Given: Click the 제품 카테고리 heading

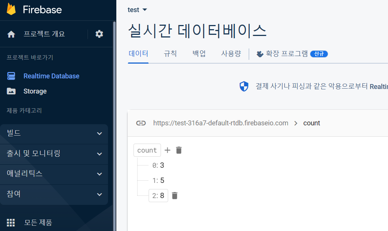Looking at the screenshot, I should point(24,110).
